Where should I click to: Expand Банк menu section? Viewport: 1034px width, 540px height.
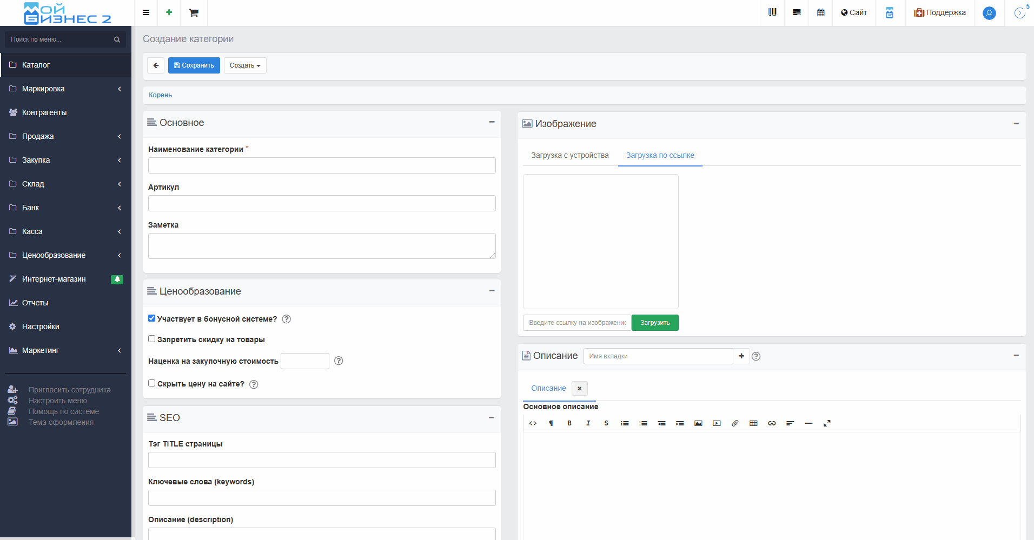pyautogui.click(x=65, y=208)
